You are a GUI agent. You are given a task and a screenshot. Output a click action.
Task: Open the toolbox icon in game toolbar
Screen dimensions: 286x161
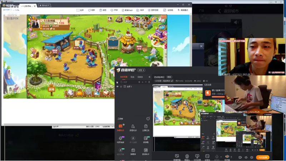[x=107, y=93]
